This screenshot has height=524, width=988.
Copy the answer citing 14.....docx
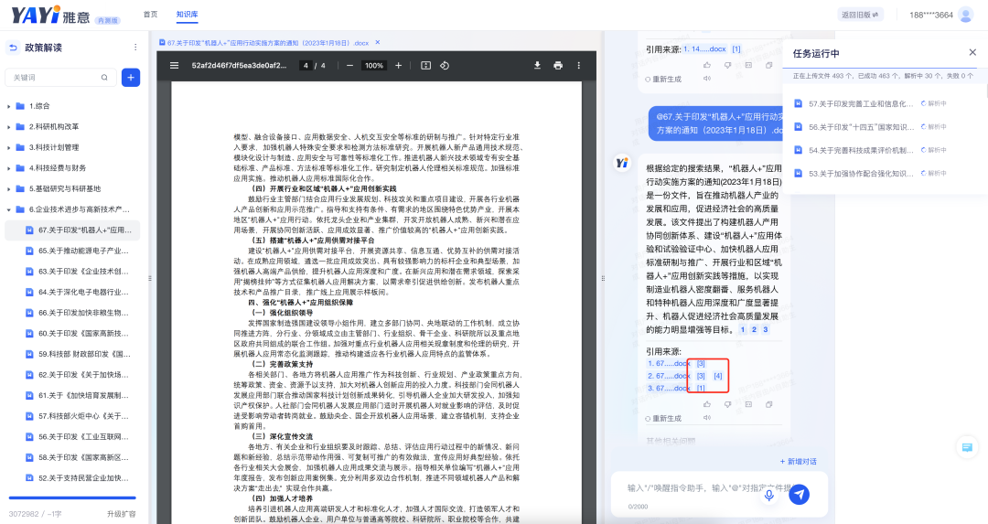click(x=768, y=65)
